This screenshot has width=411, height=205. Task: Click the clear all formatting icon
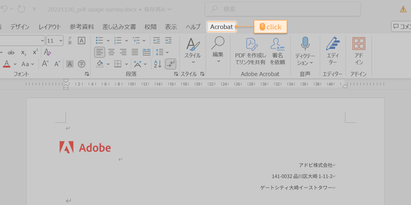tap(48, 52)
